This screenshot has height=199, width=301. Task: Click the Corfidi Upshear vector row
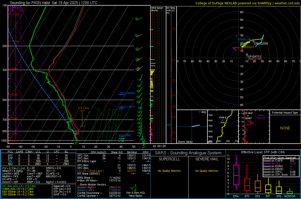click(x=99, y=196)
